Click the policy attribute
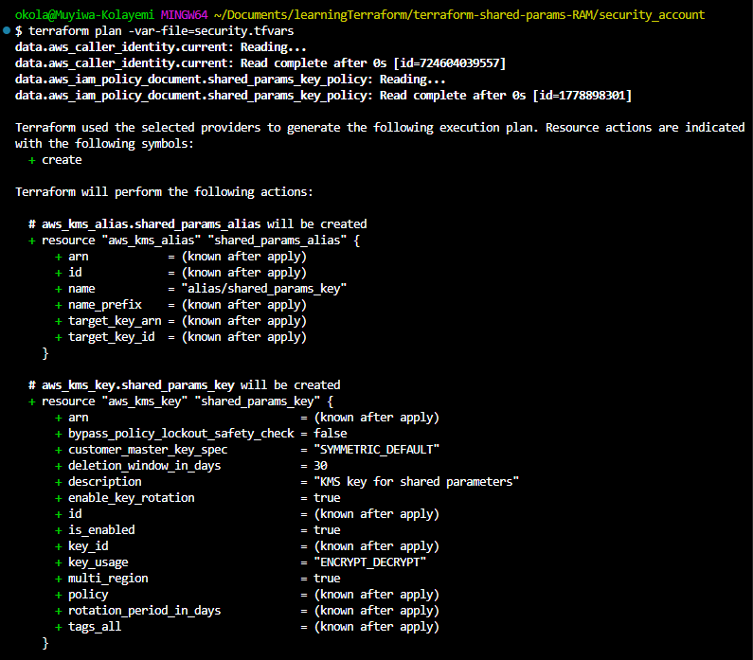Viewport: 753px width, 660px height. [x=88, y=595]
